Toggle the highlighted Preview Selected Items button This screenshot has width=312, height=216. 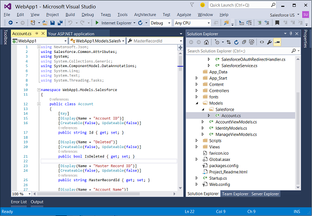coord(277,42)
